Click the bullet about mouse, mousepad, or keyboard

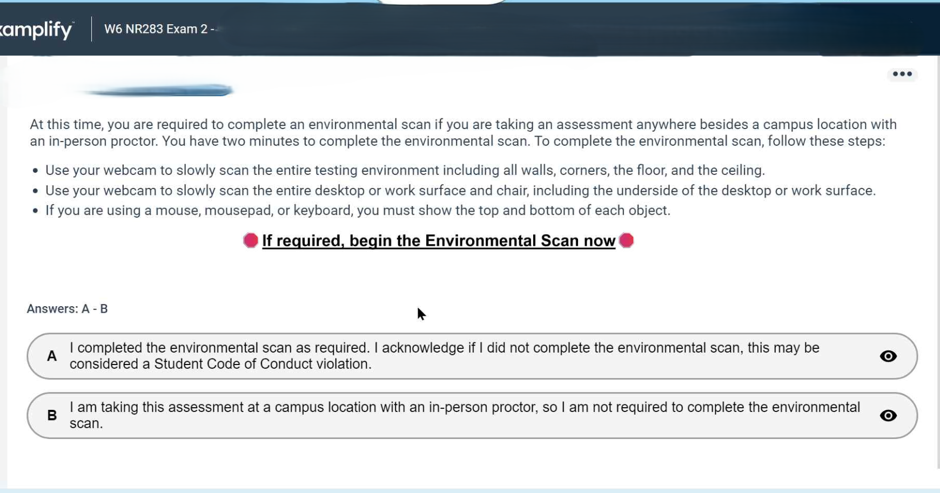pyautogui.click(x=357, y=211)
